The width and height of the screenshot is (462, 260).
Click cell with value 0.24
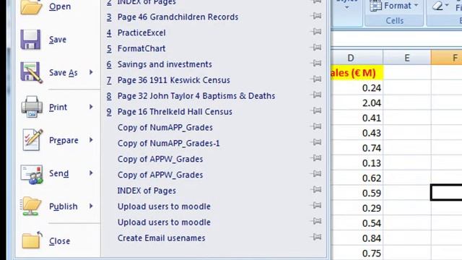coord(357,88)
